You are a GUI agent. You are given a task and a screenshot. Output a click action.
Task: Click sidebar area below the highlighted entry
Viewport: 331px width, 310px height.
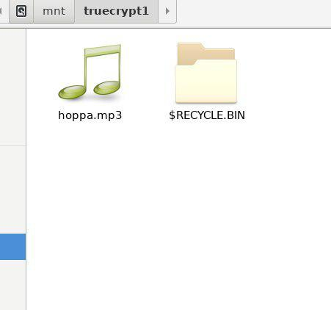[x=12, y=285]
